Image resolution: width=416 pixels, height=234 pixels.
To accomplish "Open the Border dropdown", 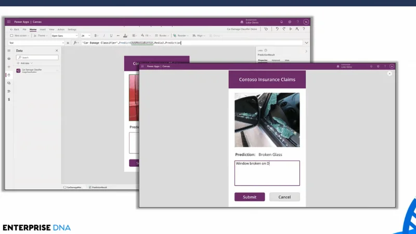I will [162, 35].
